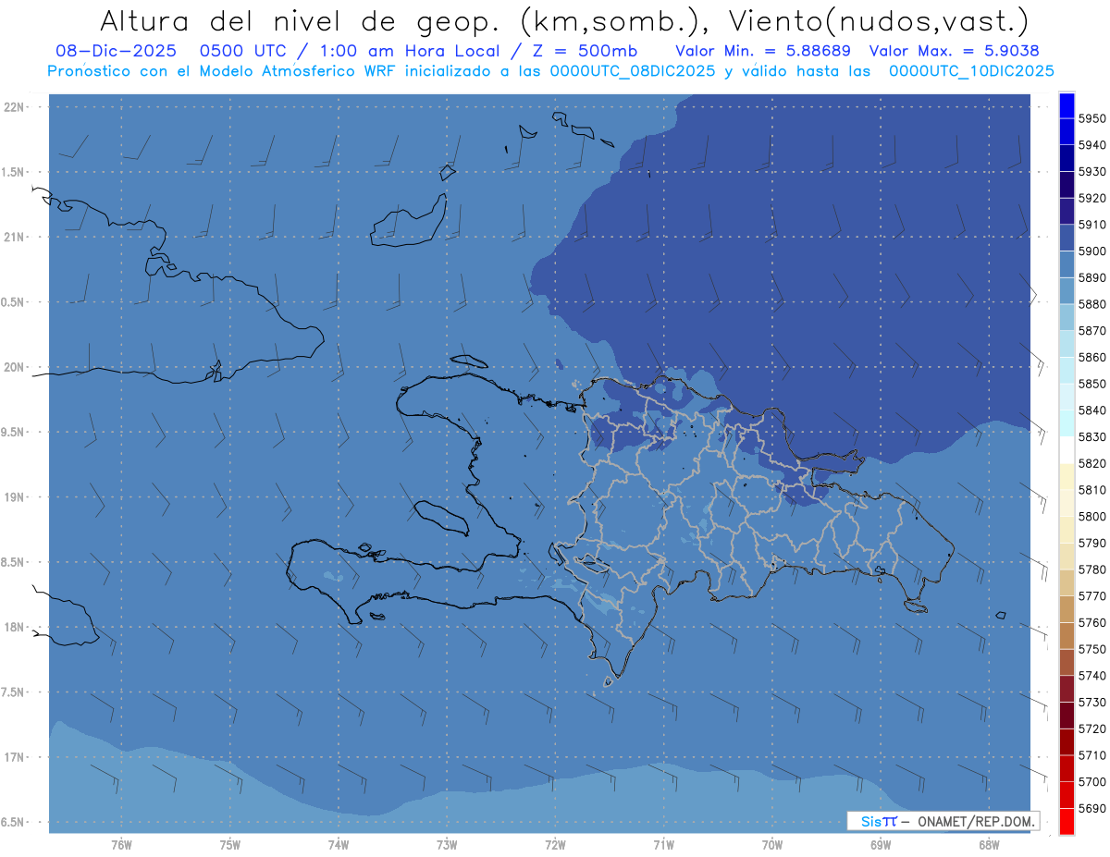Click the "ONAMET/REP.DOM." credit label
Viewport: 1110px width, 857px height.
point(976,821)
